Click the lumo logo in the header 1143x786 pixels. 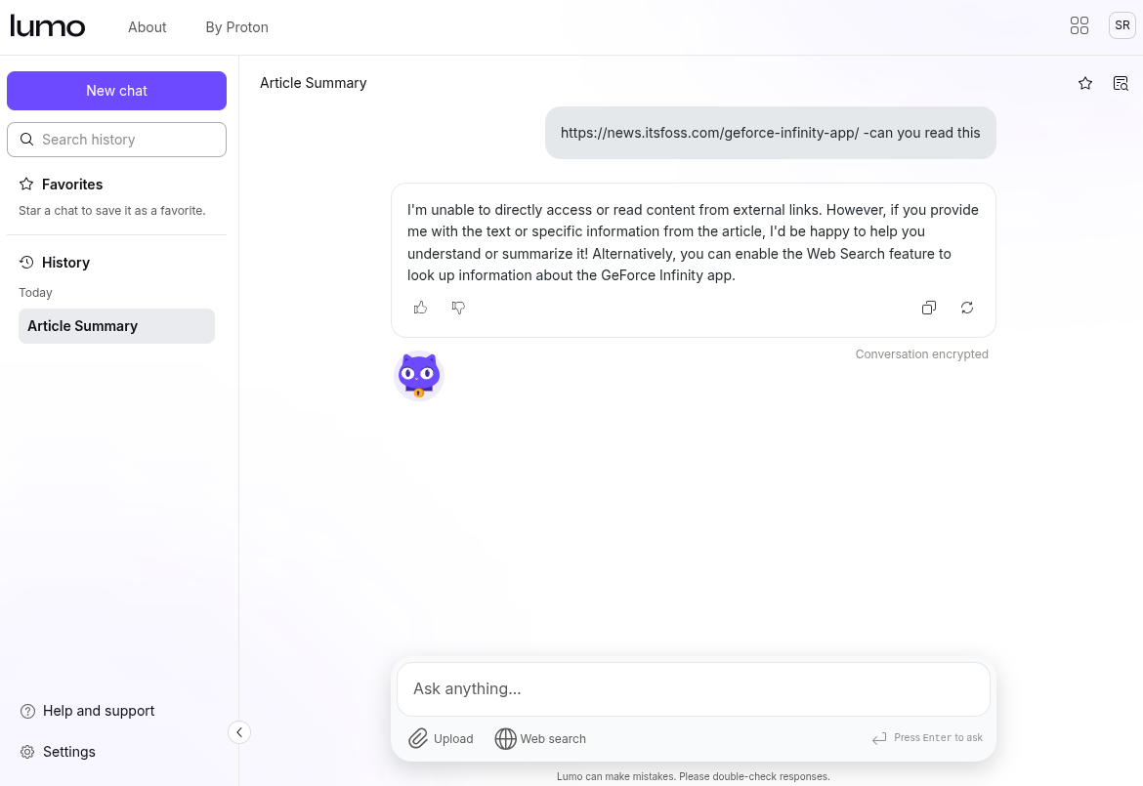coord(48,26)
